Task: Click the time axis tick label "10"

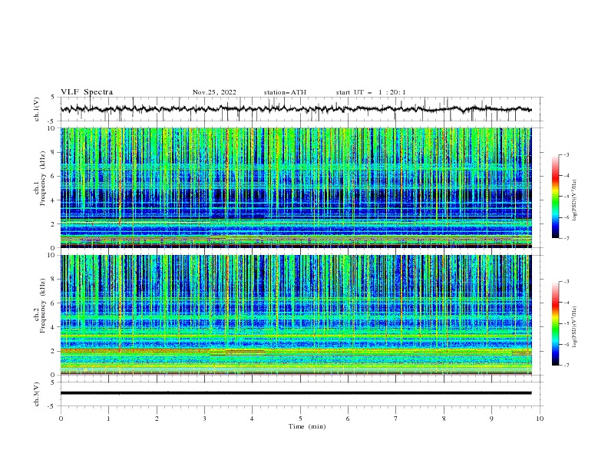Action: point(540,419)
